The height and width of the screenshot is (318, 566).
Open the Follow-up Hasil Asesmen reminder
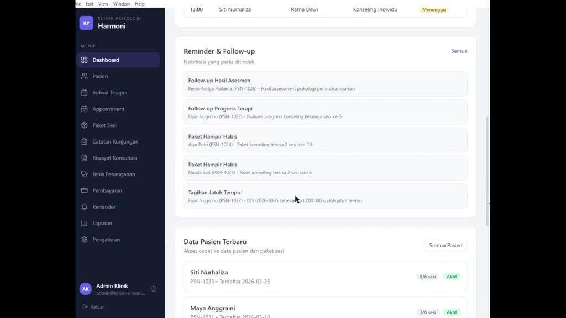pos(325,84)
